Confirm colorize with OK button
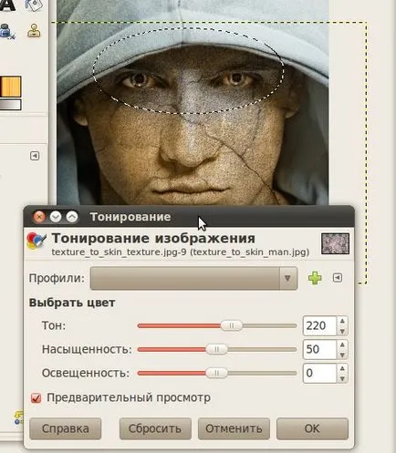This screenshot has width=396, height=453. tap(312, 428)
